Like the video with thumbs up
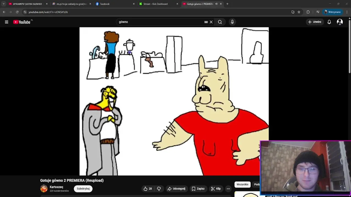 click(x=148, y=189)
